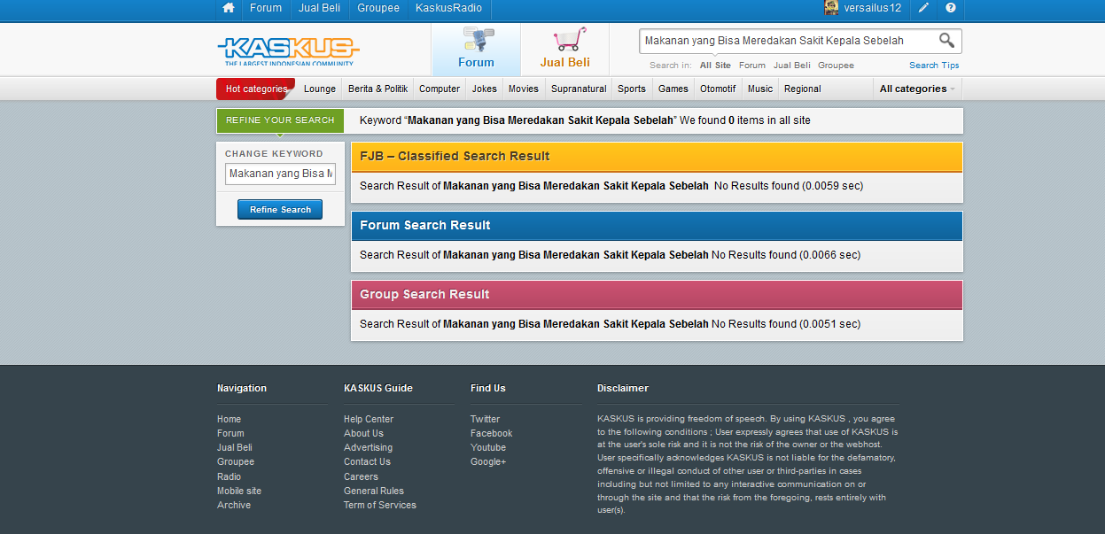Click the Forum Search Result header
This screenshot has height=534, width=1105.
[657, 226]
